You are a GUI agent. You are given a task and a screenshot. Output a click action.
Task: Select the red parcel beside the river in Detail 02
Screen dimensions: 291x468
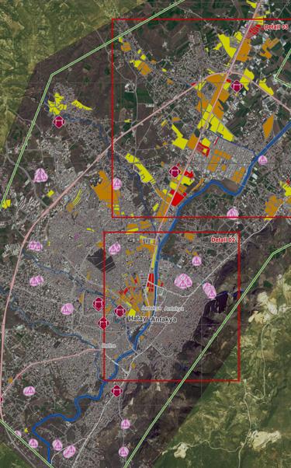point(151,282)
